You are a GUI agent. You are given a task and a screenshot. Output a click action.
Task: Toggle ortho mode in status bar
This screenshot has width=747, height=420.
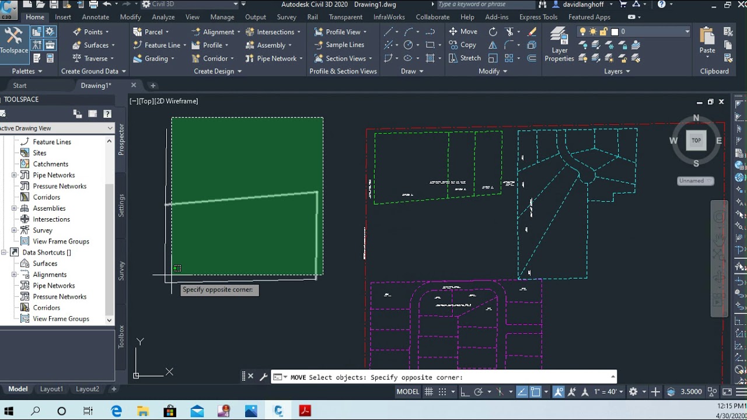coord(465,391)
